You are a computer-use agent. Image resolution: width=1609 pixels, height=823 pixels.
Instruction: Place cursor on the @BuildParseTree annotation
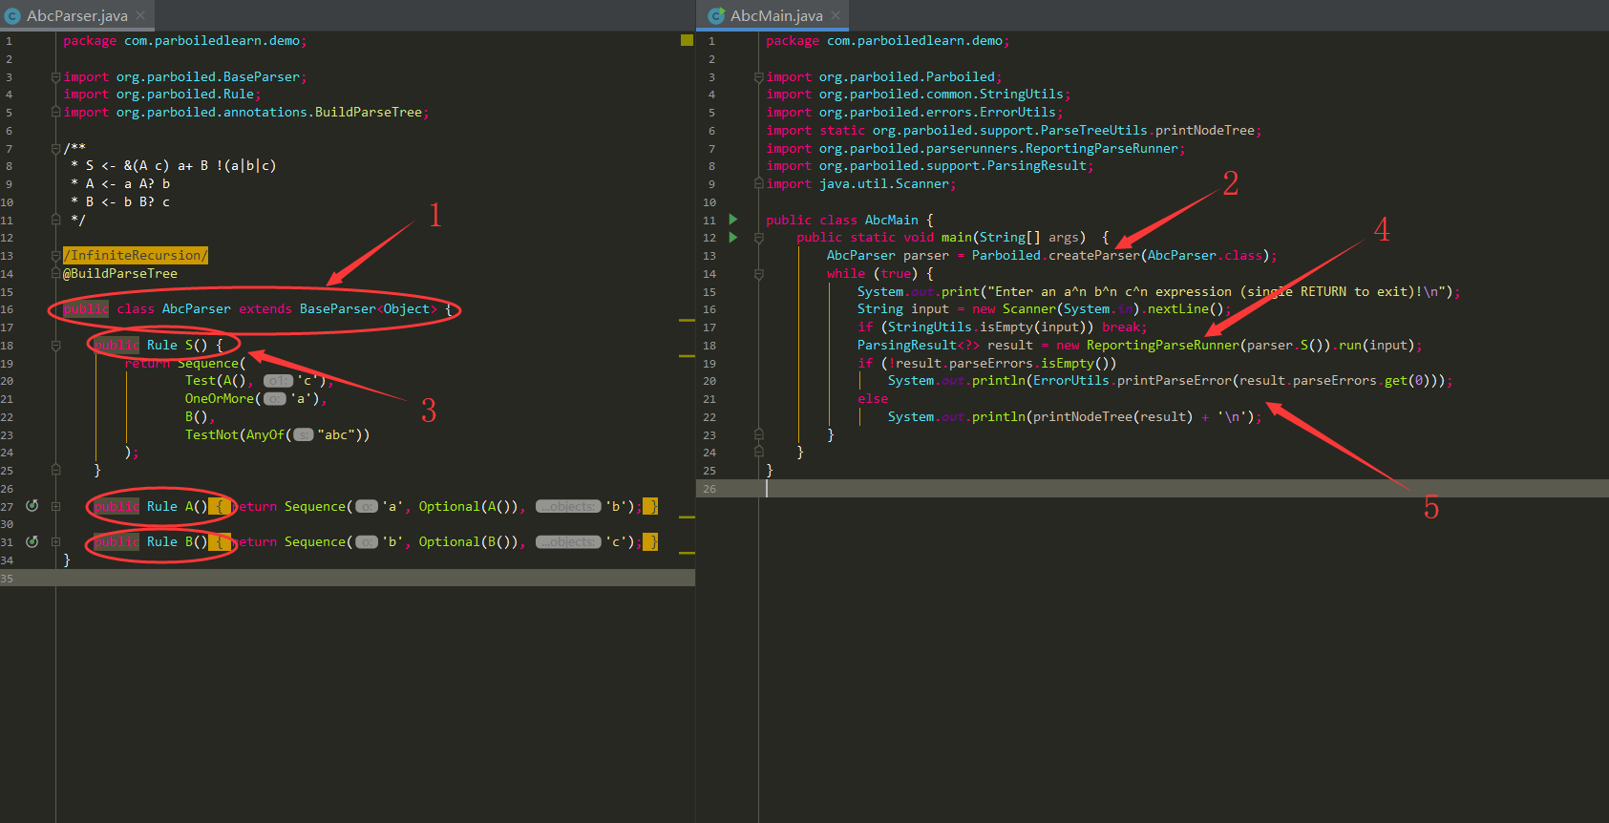click(120, 274)
